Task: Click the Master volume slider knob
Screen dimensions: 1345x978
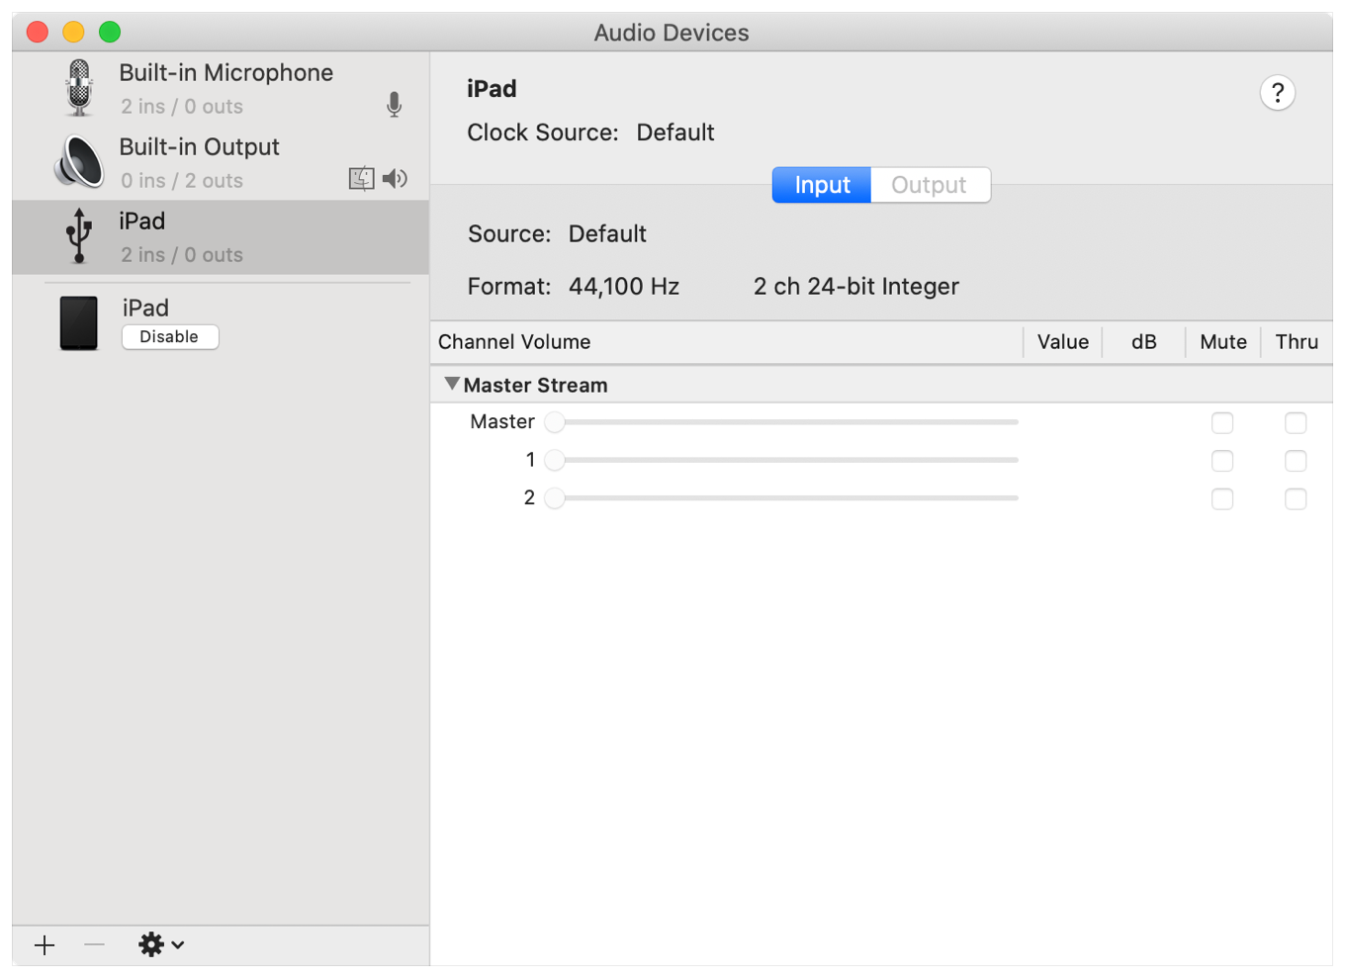Action: click(x=555, y=422)
